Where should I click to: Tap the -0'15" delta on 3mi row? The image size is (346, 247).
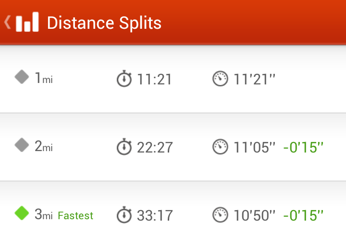coord(303,215)
